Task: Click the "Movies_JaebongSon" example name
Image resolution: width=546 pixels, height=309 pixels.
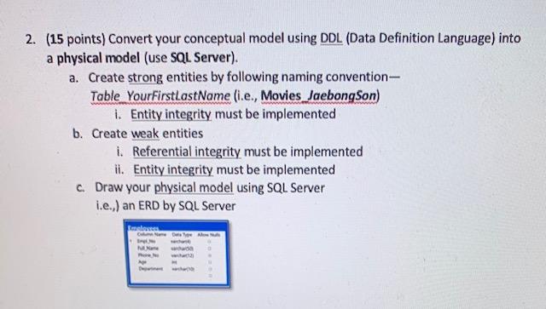Action: click(318, 95)
